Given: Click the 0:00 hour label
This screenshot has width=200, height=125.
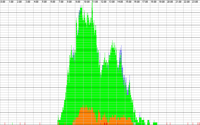Looking at the screenshot, I should tap(3, 2).
